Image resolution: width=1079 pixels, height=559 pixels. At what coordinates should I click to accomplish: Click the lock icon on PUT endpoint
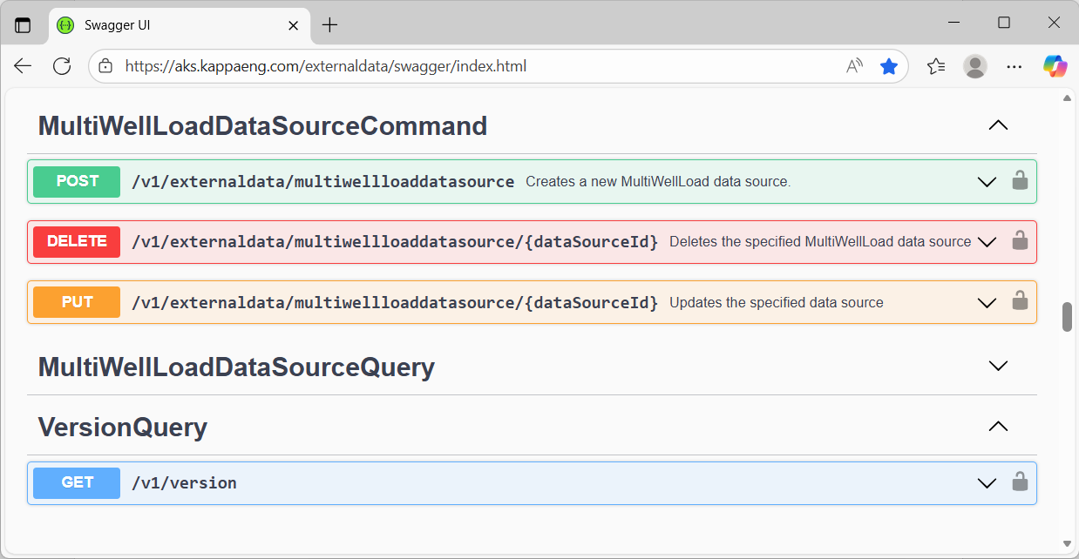pos(1019,301)
